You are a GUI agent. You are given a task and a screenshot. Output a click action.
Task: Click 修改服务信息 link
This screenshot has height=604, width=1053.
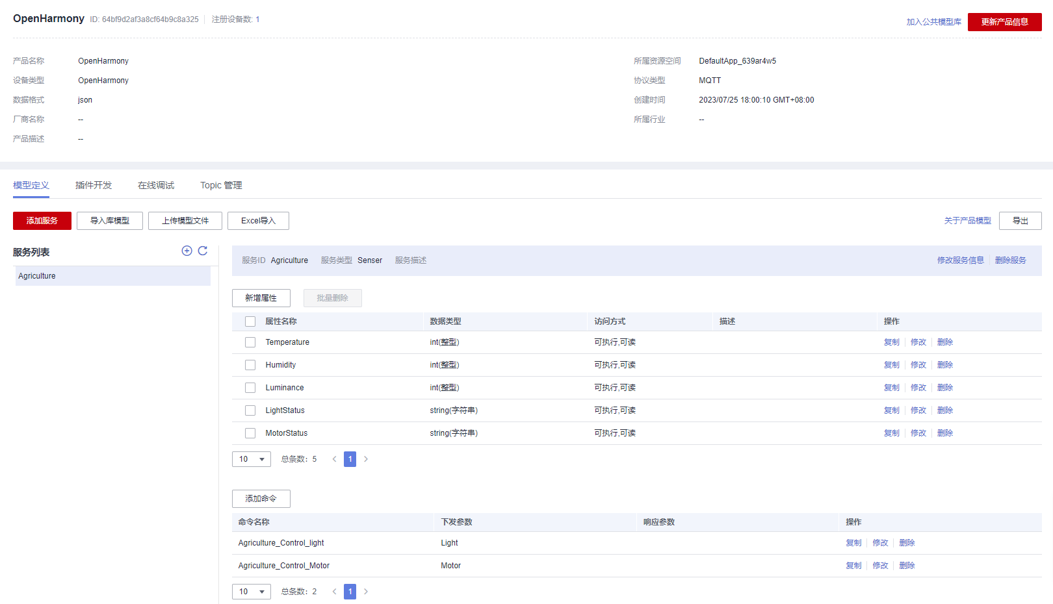point(961,260)
